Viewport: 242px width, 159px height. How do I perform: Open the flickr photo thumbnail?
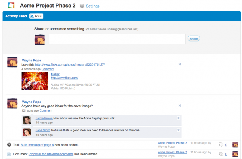(35, 81)
